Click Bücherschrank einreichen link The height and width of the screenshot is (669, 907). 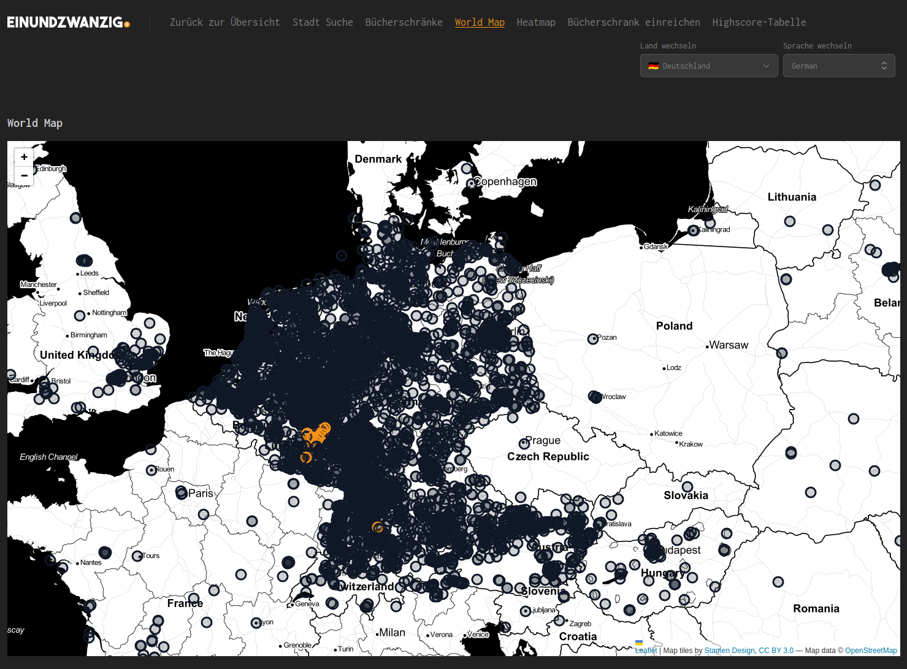(x=633, y=22)
